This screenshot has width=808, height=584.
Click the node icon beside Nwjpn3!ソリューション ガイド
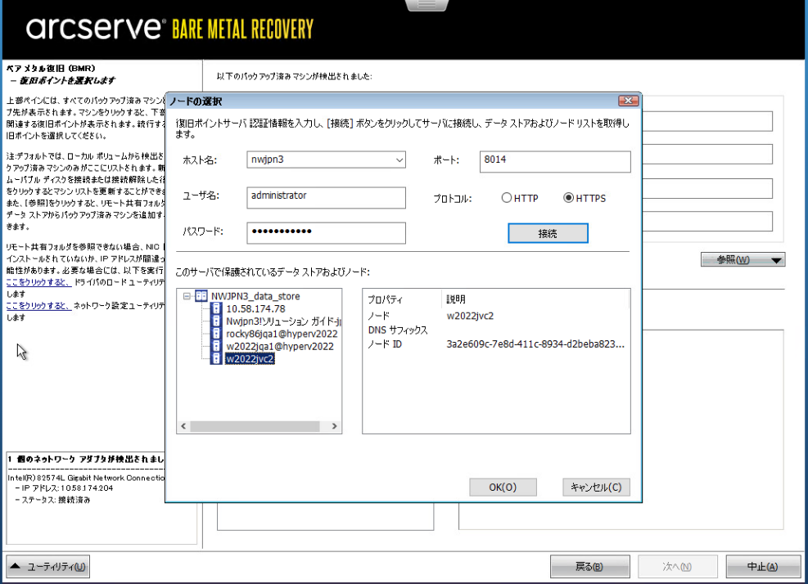point(216,321)
